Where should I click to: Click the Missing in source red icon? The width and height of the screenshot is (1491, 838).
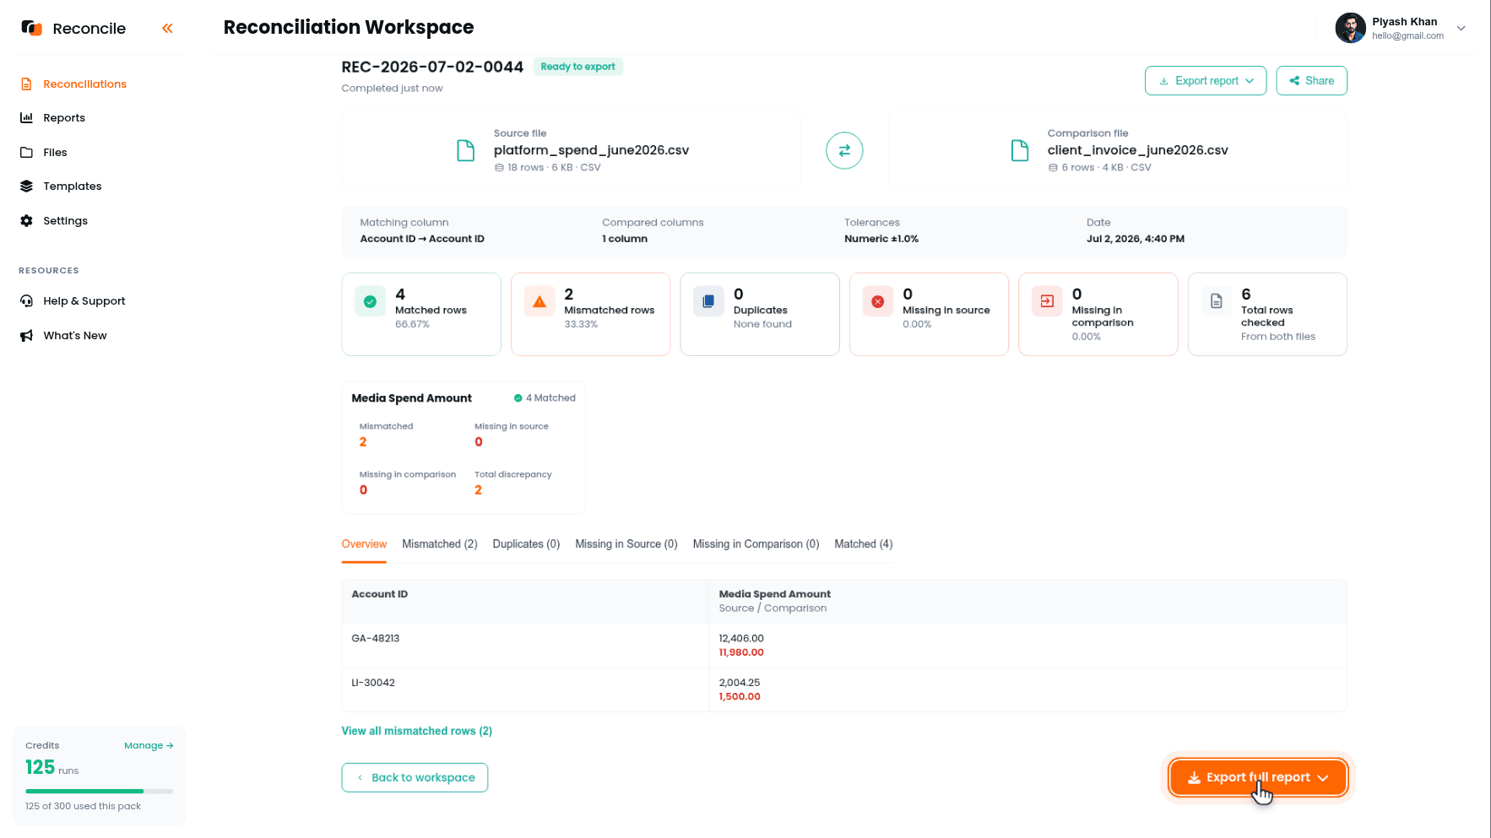[878, 301]
